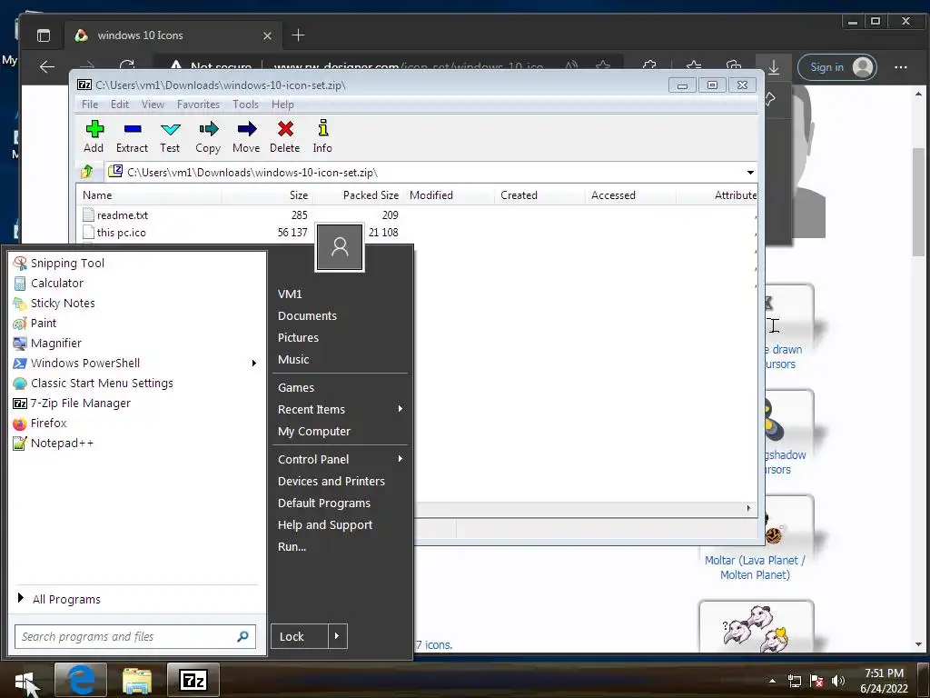
Task: Click the Edge page vertical scrollbar thumb
Action: click(918, 202)
